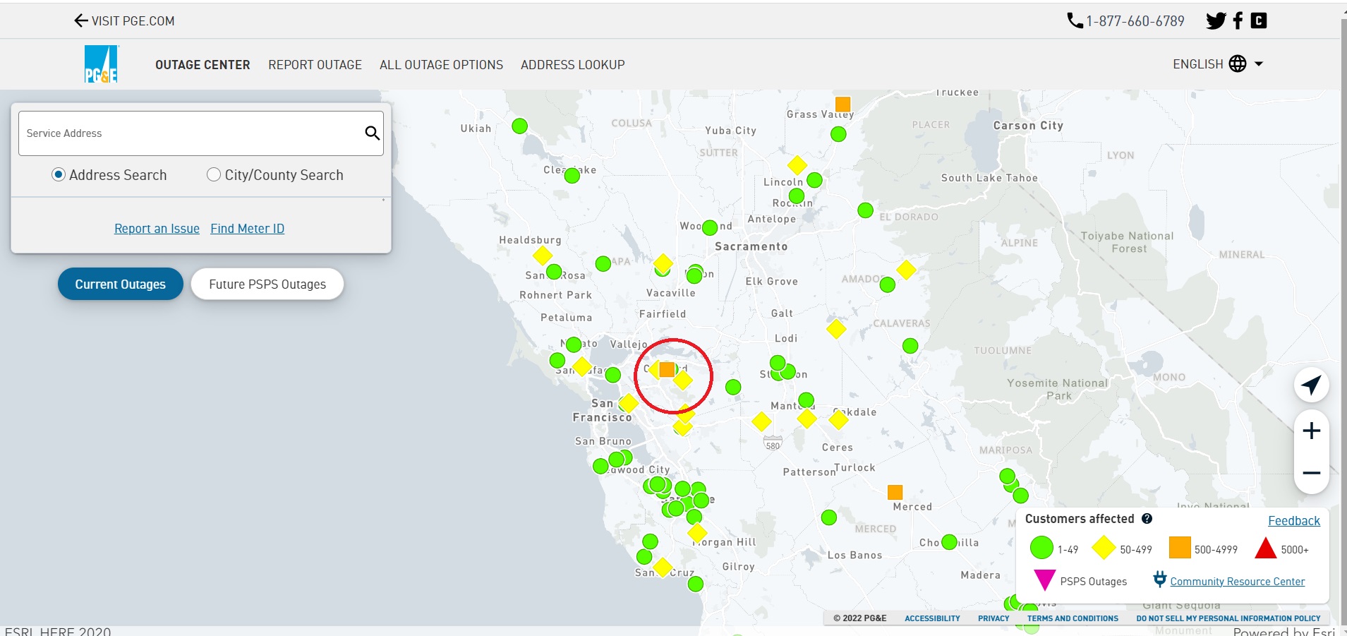Select the green outage marker near Tuolumne

[910, 346]
